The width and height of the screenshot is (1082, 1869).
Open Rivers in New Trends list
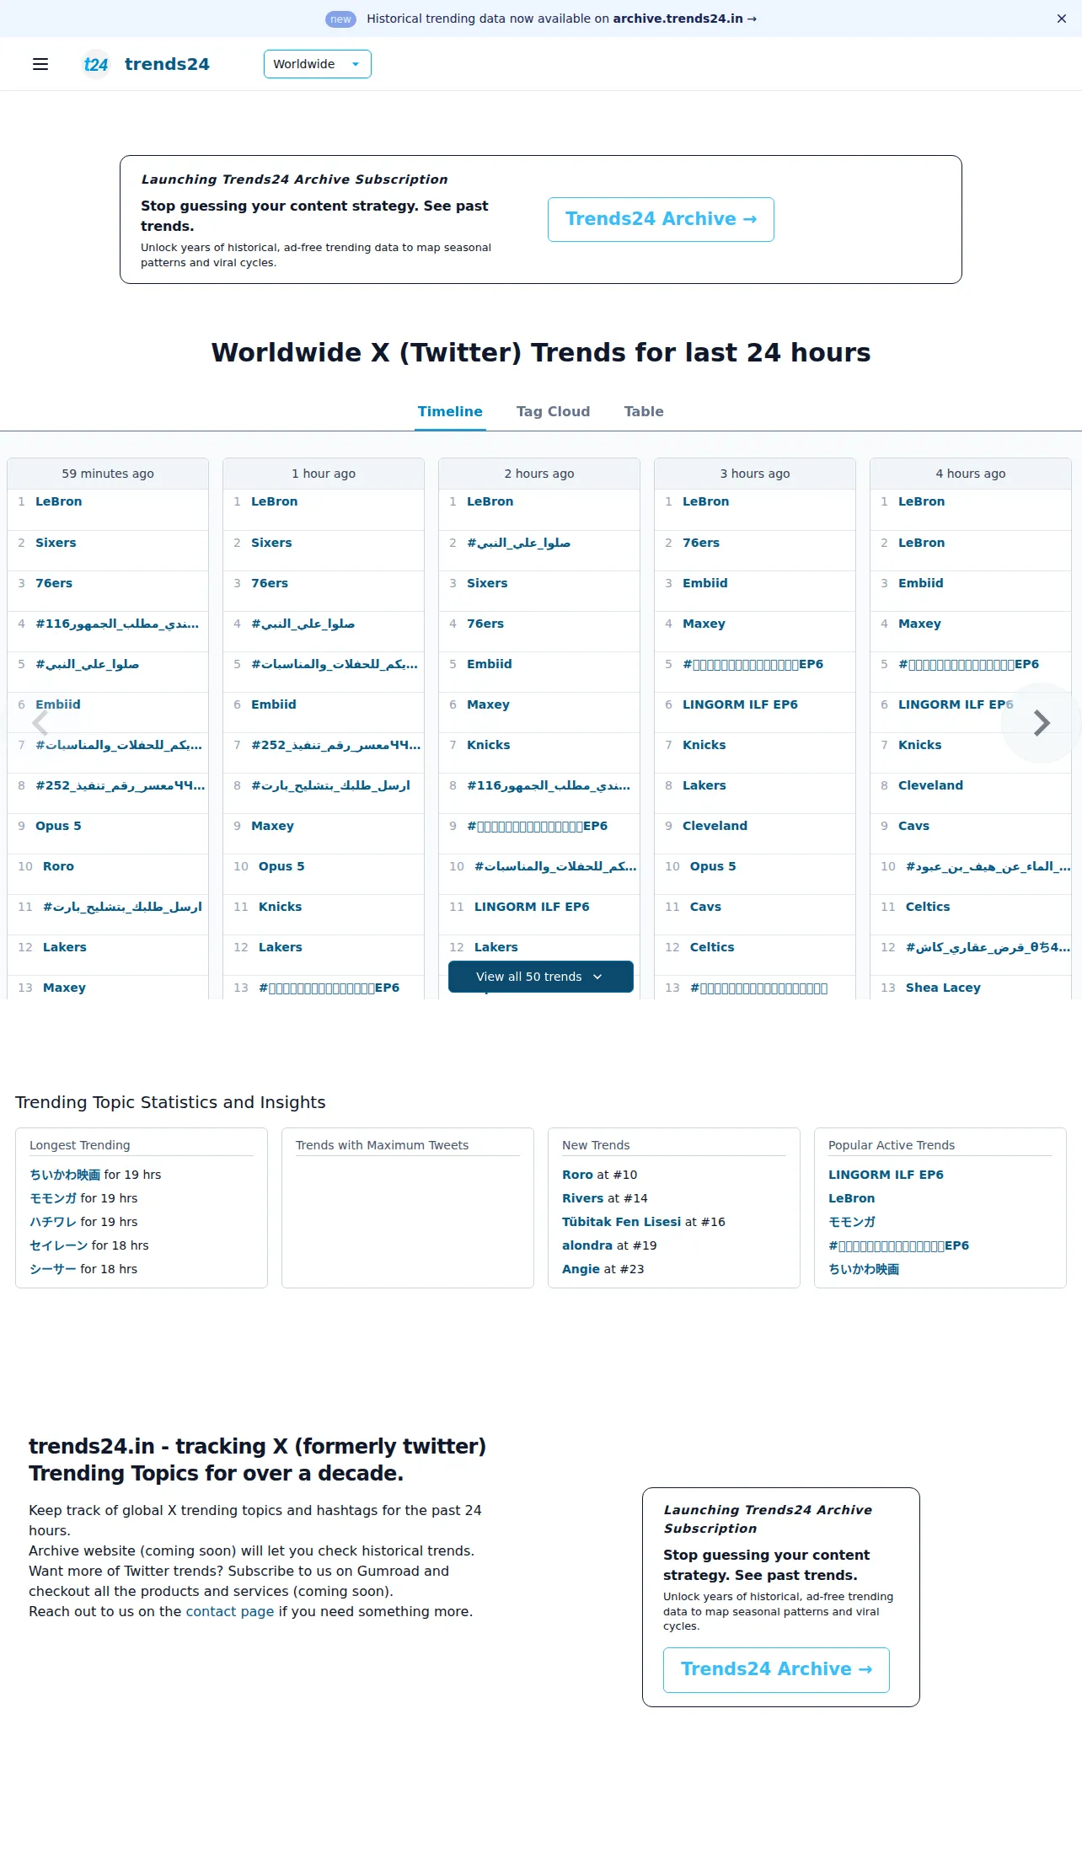[583, 1198]
